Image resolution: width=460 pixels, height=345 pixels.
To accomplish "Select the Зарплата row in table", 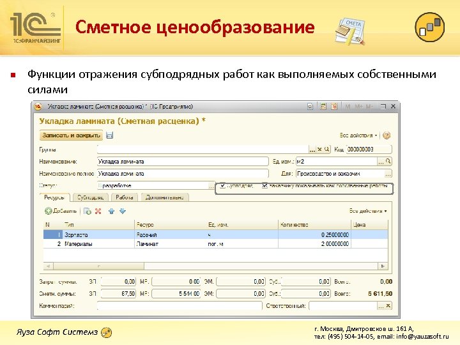I will click(x=216, y=234).
